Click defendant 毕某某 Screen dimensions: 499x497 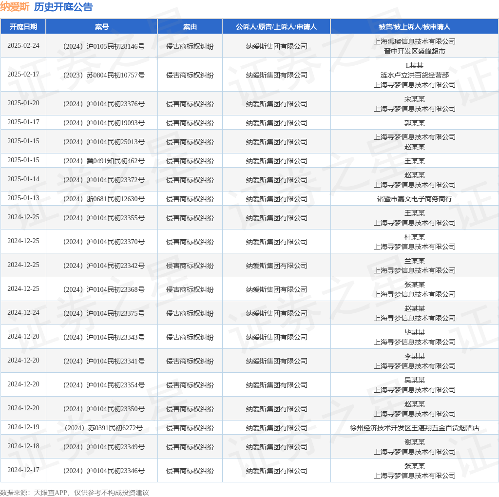coord(415,332)
